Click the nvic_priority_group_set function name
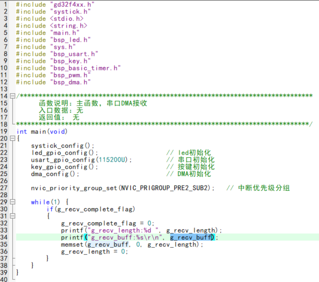This screenshot has height=282, width=319. pyautogui.click(x=74, y=188)
